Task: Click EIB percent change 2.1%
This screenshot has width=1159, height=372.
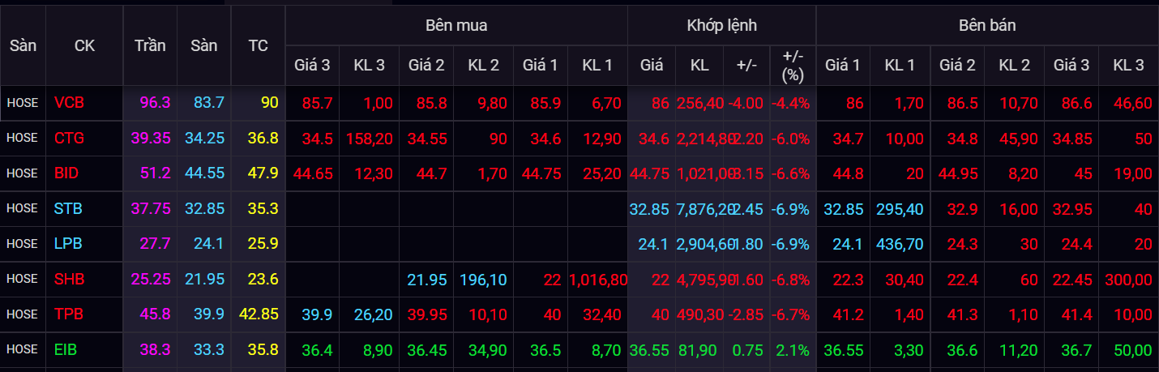Action: pyautogui.click(x=793, y=349)
